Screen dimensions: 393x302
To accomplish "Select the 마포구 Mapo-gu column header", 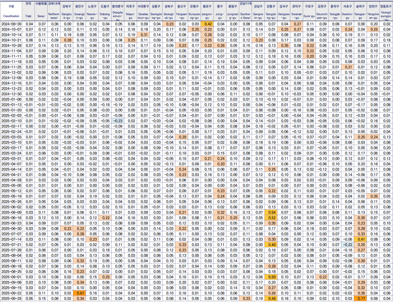I will pyautogui.click(x=131, y=11).
